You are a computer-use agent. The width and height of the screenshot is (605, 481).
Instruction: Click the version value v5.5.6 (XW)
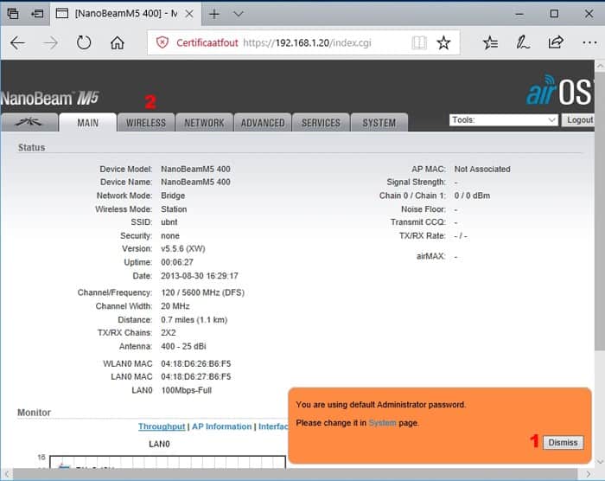tap(183, 248)
